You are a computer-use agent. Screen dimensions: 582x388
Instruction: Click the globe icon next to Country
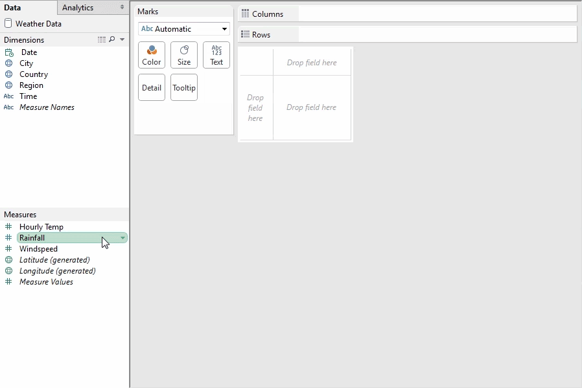(x=9, y=74)
